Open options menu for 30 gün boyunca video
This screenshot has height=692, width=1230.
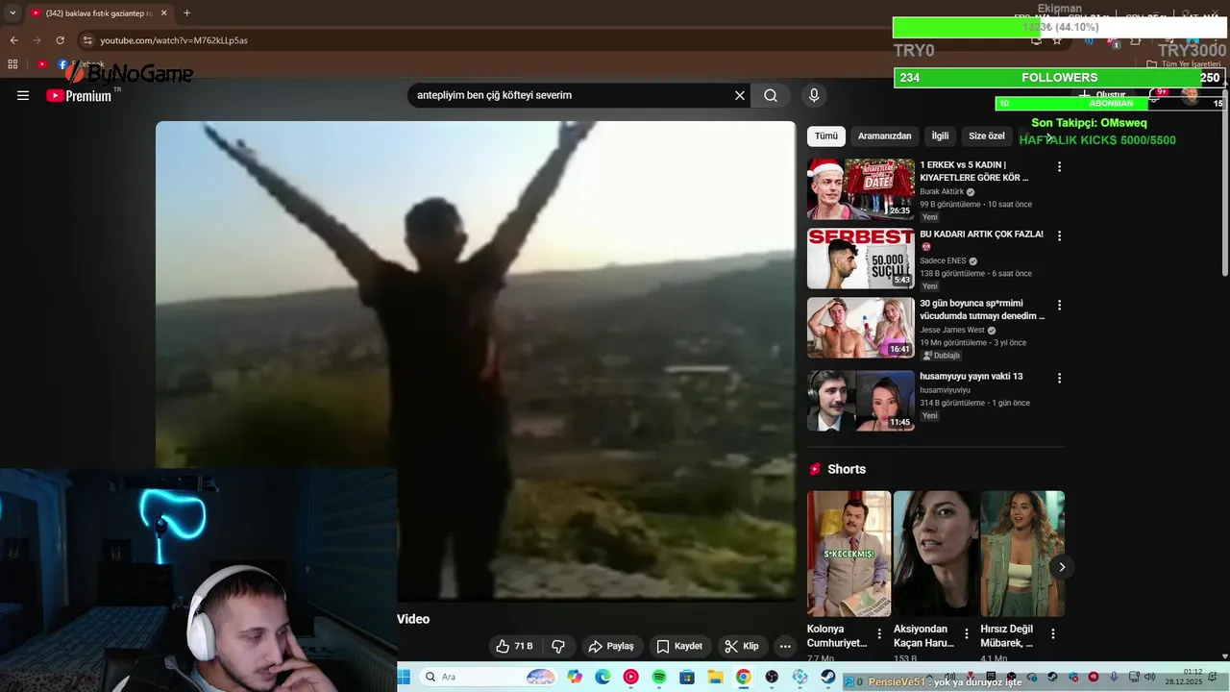tap(1059, 305)
